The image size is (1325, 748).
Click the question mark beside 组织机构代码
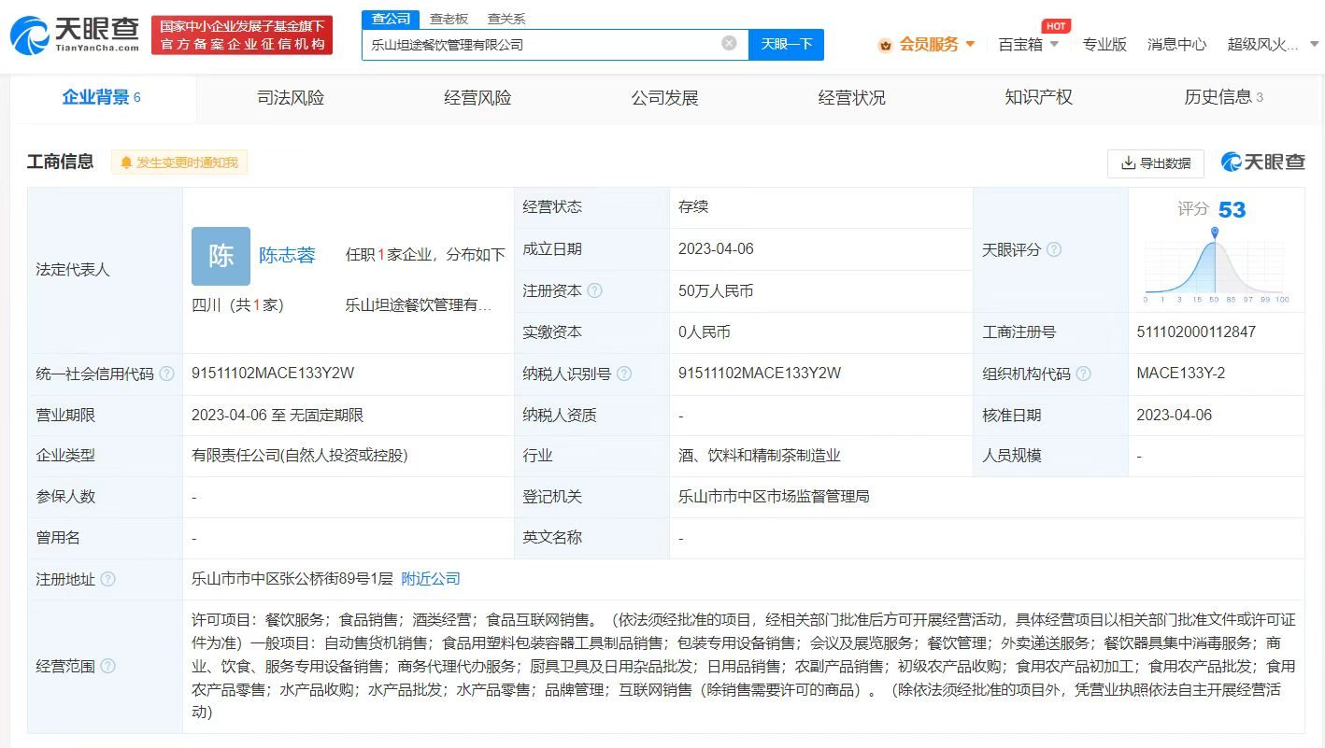click(1084, 373)
